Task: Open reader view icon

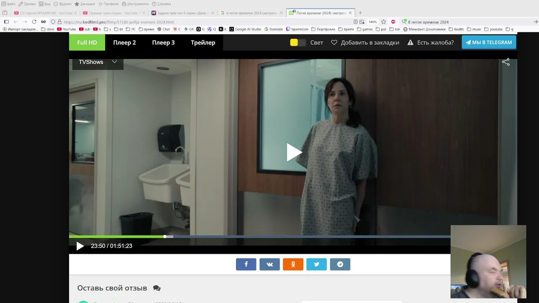Action: coord(356,22)
